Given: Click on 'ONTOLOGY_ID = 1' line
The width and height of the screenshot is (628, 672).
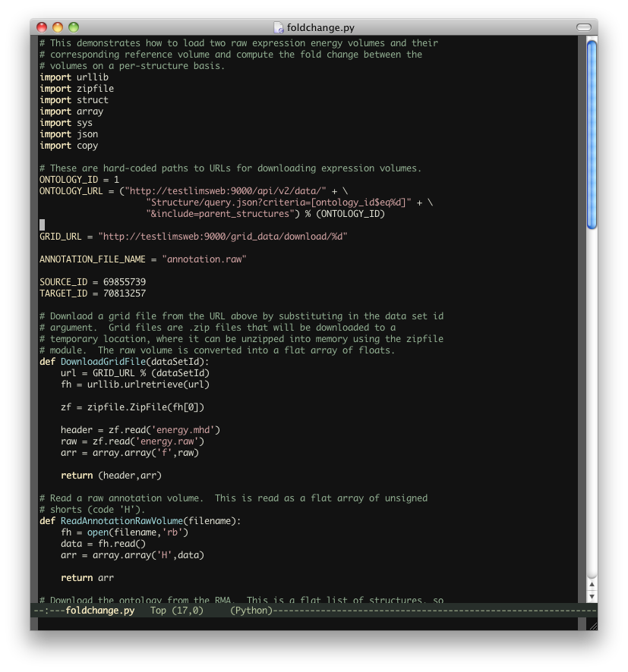Looking at the screenshot, I should 80,180.
